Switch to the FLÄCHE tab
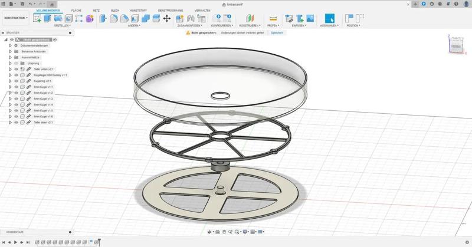This screenshot has width=472, height=247. (x=76, y=11)
